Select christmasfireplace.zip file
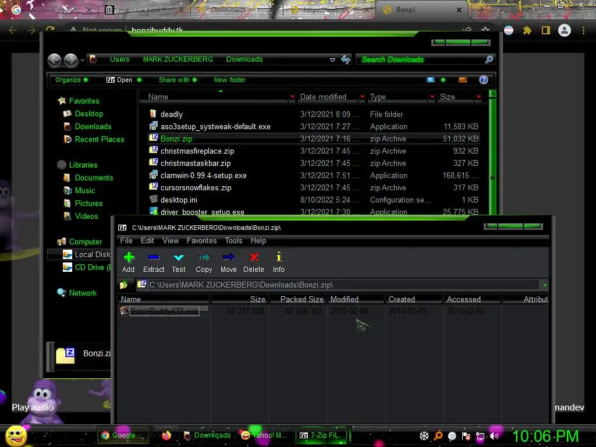 click(197, 151)
